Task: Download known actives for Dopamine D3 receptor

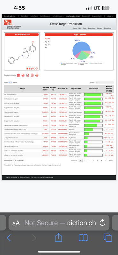Action: tap(113, 120)
